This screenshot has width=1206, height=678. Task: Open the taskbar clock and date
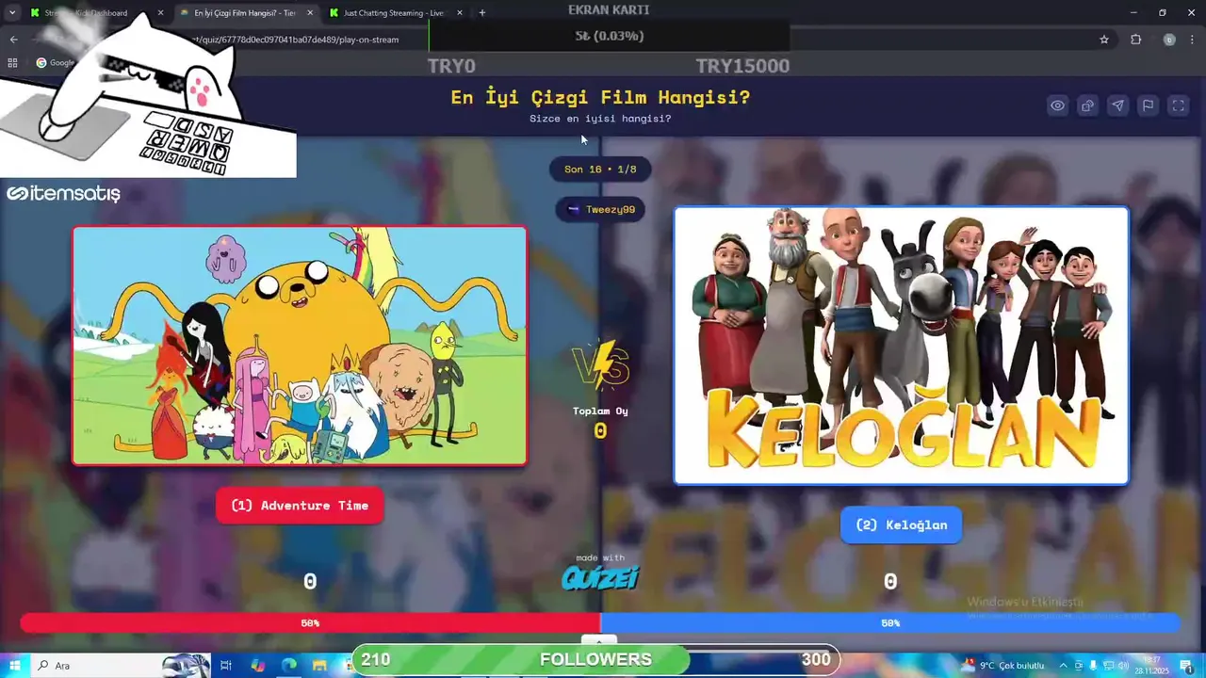(1152, 666)
